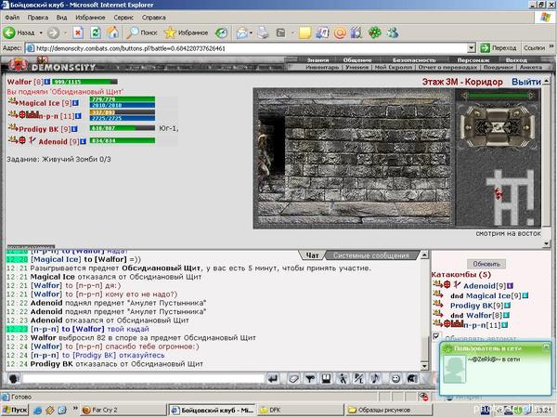This screenshot has width=557, height=418.
Task: Click the eraser clear-chat icon
Action: pyautogui.click(x=293, y=379)
